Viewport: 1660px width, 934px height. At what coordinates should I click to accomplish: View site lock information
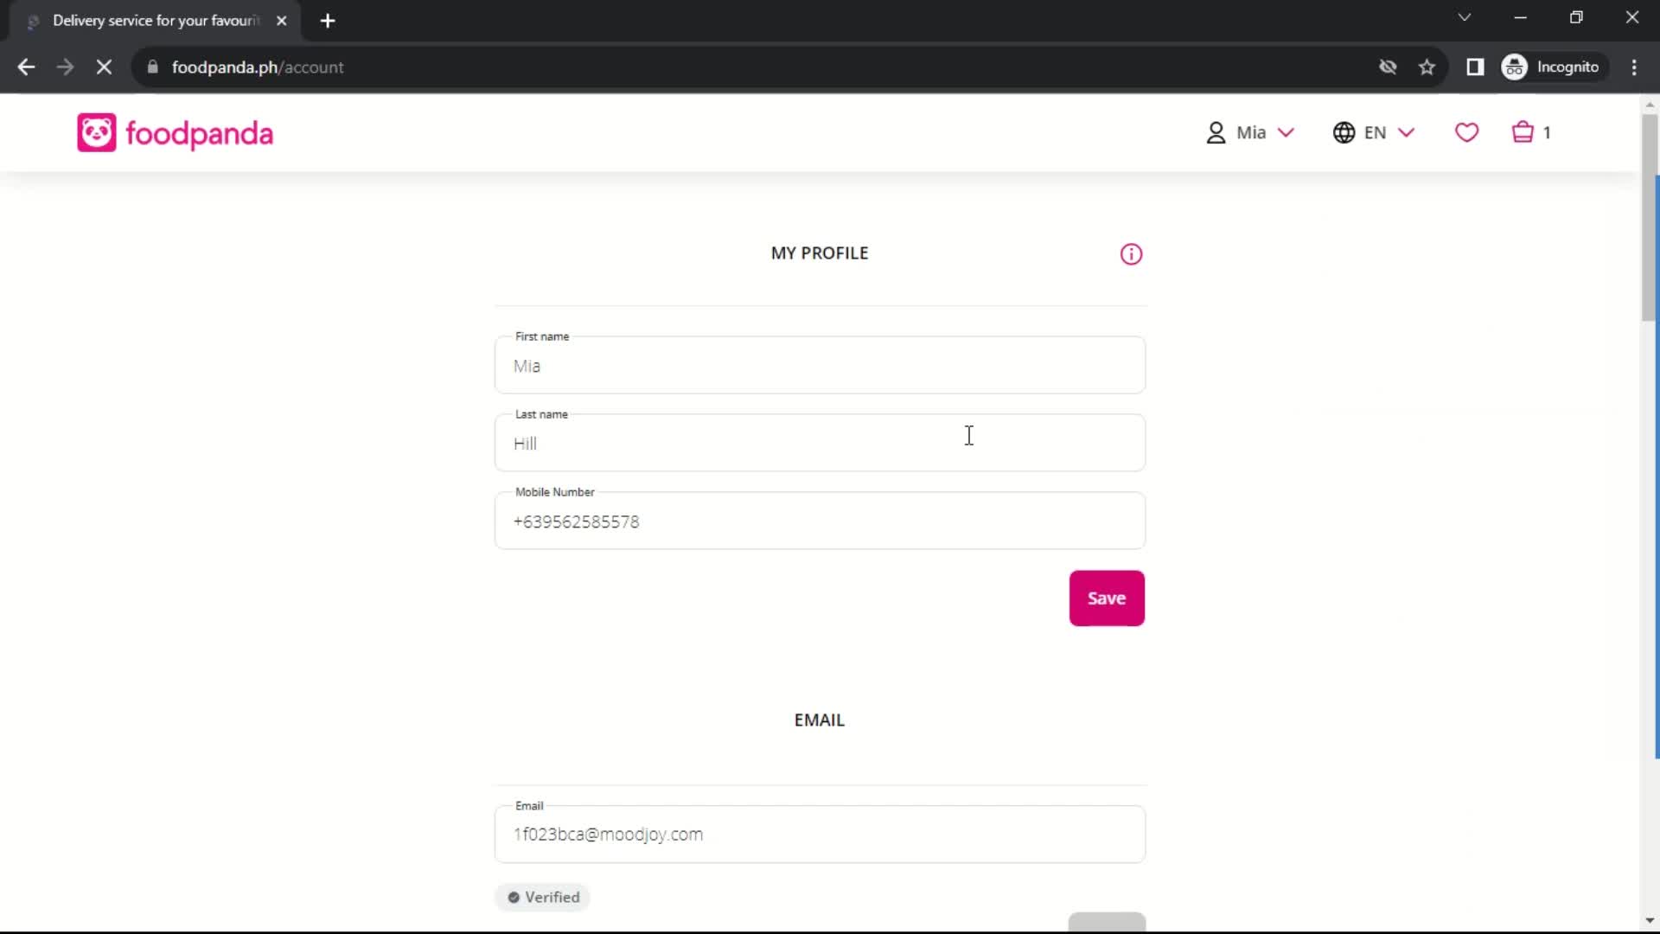point(153,67)
